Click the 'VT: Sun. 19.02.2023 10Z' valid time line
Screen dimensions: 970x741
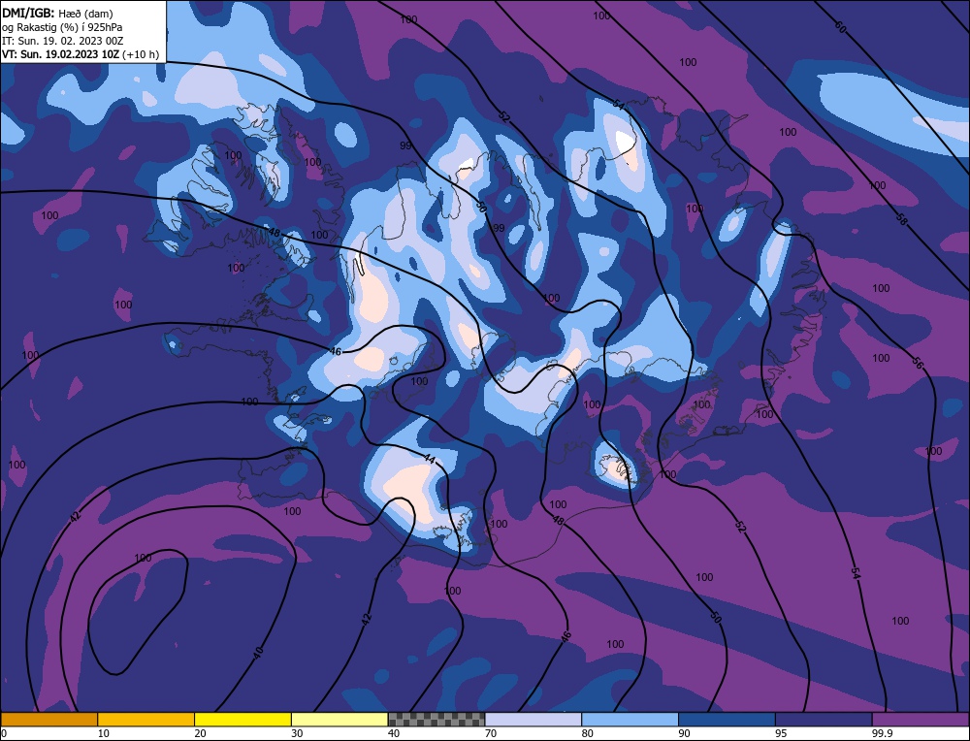(x=60, y=53)
